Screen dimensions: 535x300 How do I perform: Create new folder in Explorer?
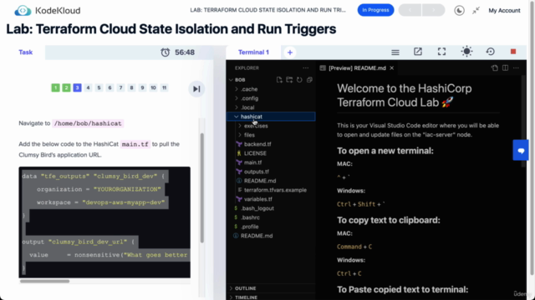[289, 80]
